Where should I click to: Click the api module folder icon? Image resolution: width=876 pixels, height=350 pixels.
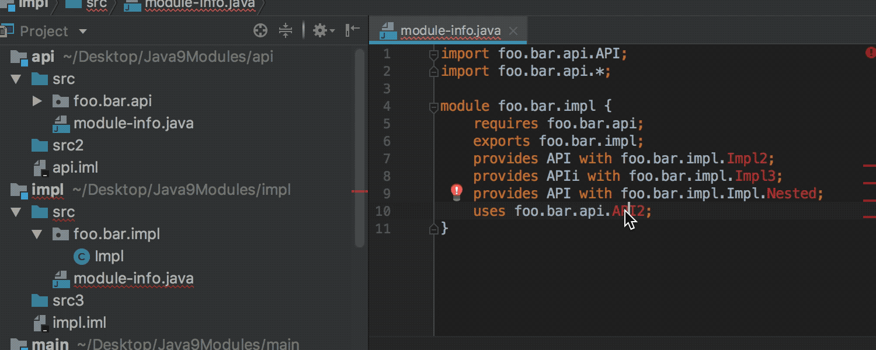click(x=19, y=57)
